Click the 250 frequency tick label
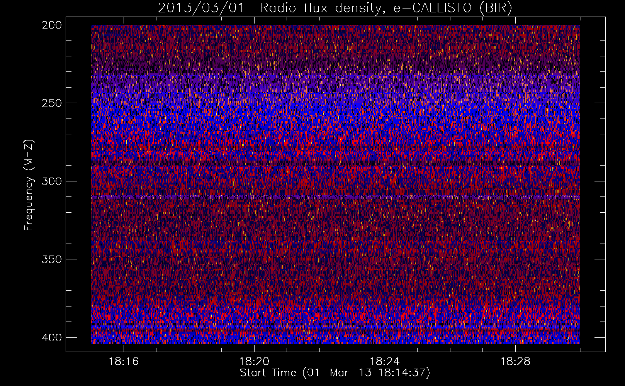 pos(51,103)
